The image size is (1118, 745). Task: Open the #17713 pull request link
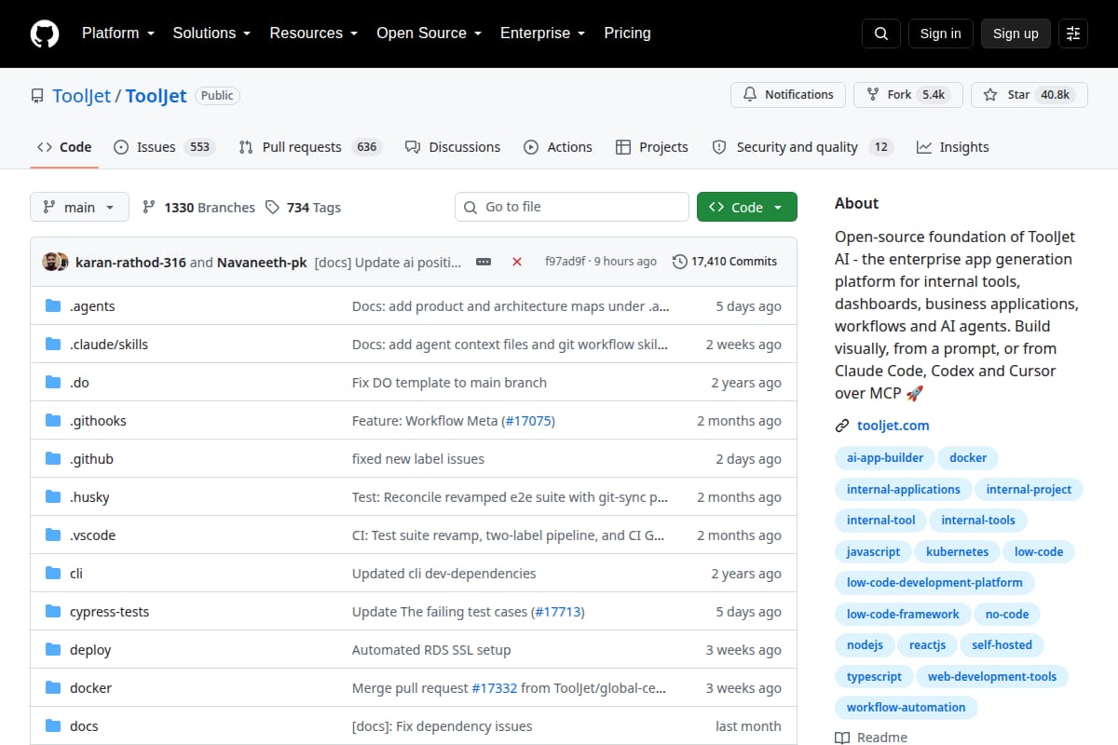pos(558,612)
